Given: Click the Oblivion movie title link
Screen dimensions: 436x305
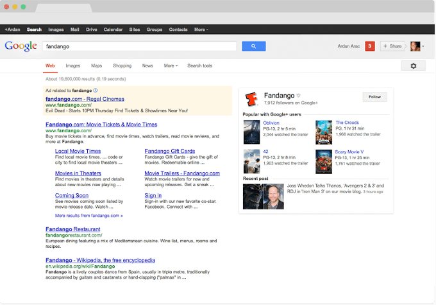Looking at the screenshot, I should click(271, 123).
